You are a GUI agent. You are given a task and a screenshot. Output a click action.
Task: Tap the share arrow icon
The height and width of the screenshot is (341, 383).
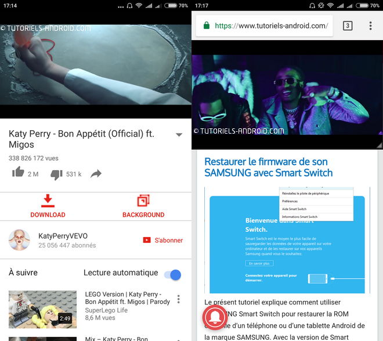click(96, 174)
